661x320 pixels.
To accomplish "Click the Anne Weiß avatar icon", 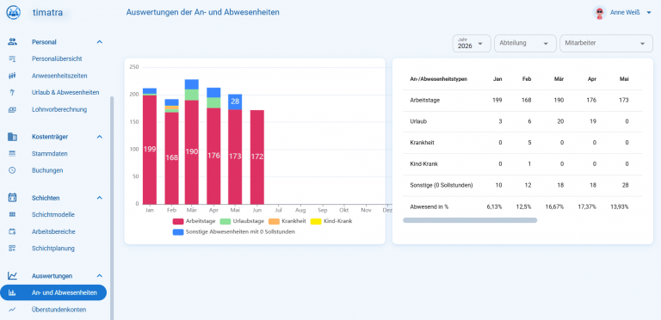I will pyautogui.click(x=599, y=13).
